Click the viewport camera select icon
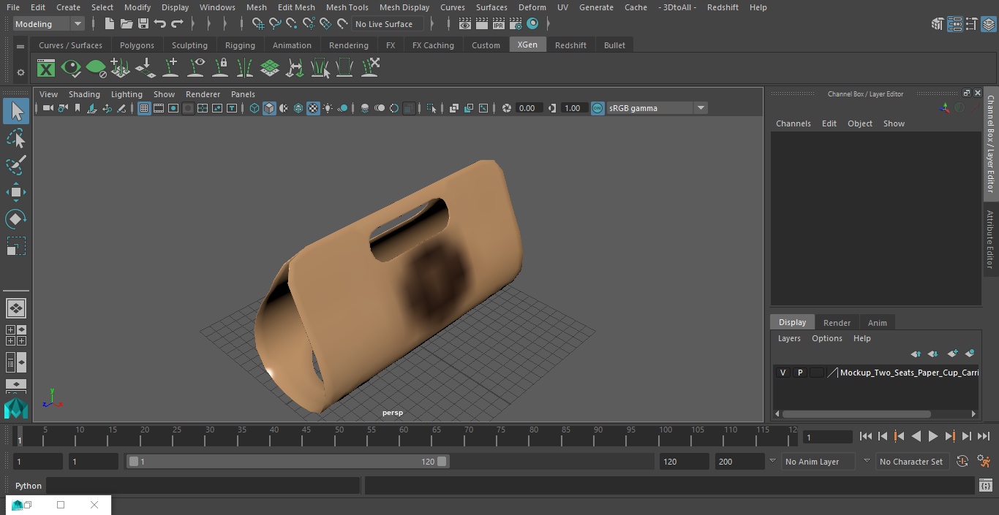 tap(48, 108)
